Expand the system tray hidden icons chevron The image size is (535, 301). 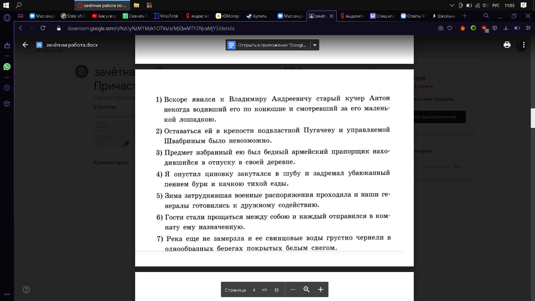(452, 5)
